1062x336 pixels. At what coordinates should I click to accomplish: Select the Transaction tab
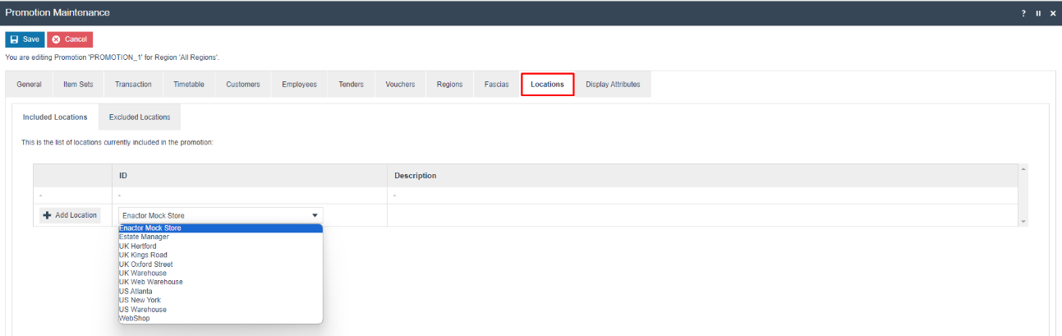pyautogui.click(x=133, y=85)
